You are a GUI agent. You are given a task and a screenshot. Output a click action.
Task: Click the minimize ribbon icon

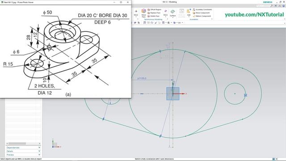coord(280,6)
